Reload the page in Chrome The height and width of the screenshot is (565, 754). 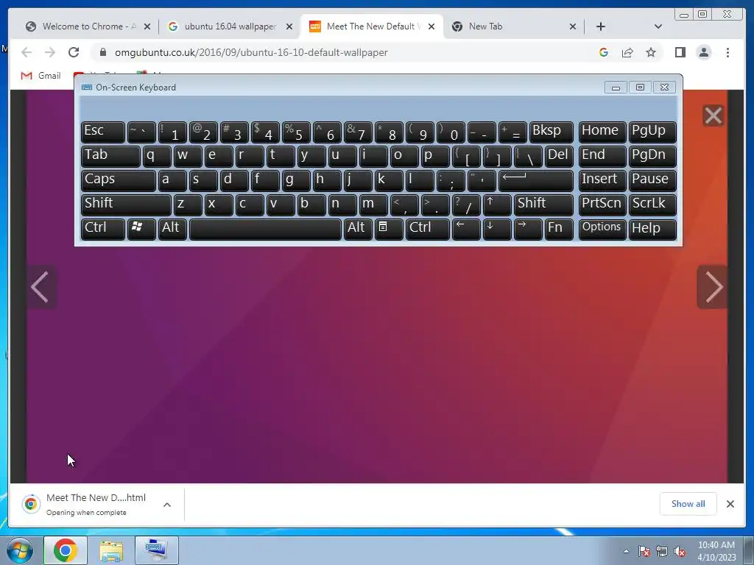[74, 52]
